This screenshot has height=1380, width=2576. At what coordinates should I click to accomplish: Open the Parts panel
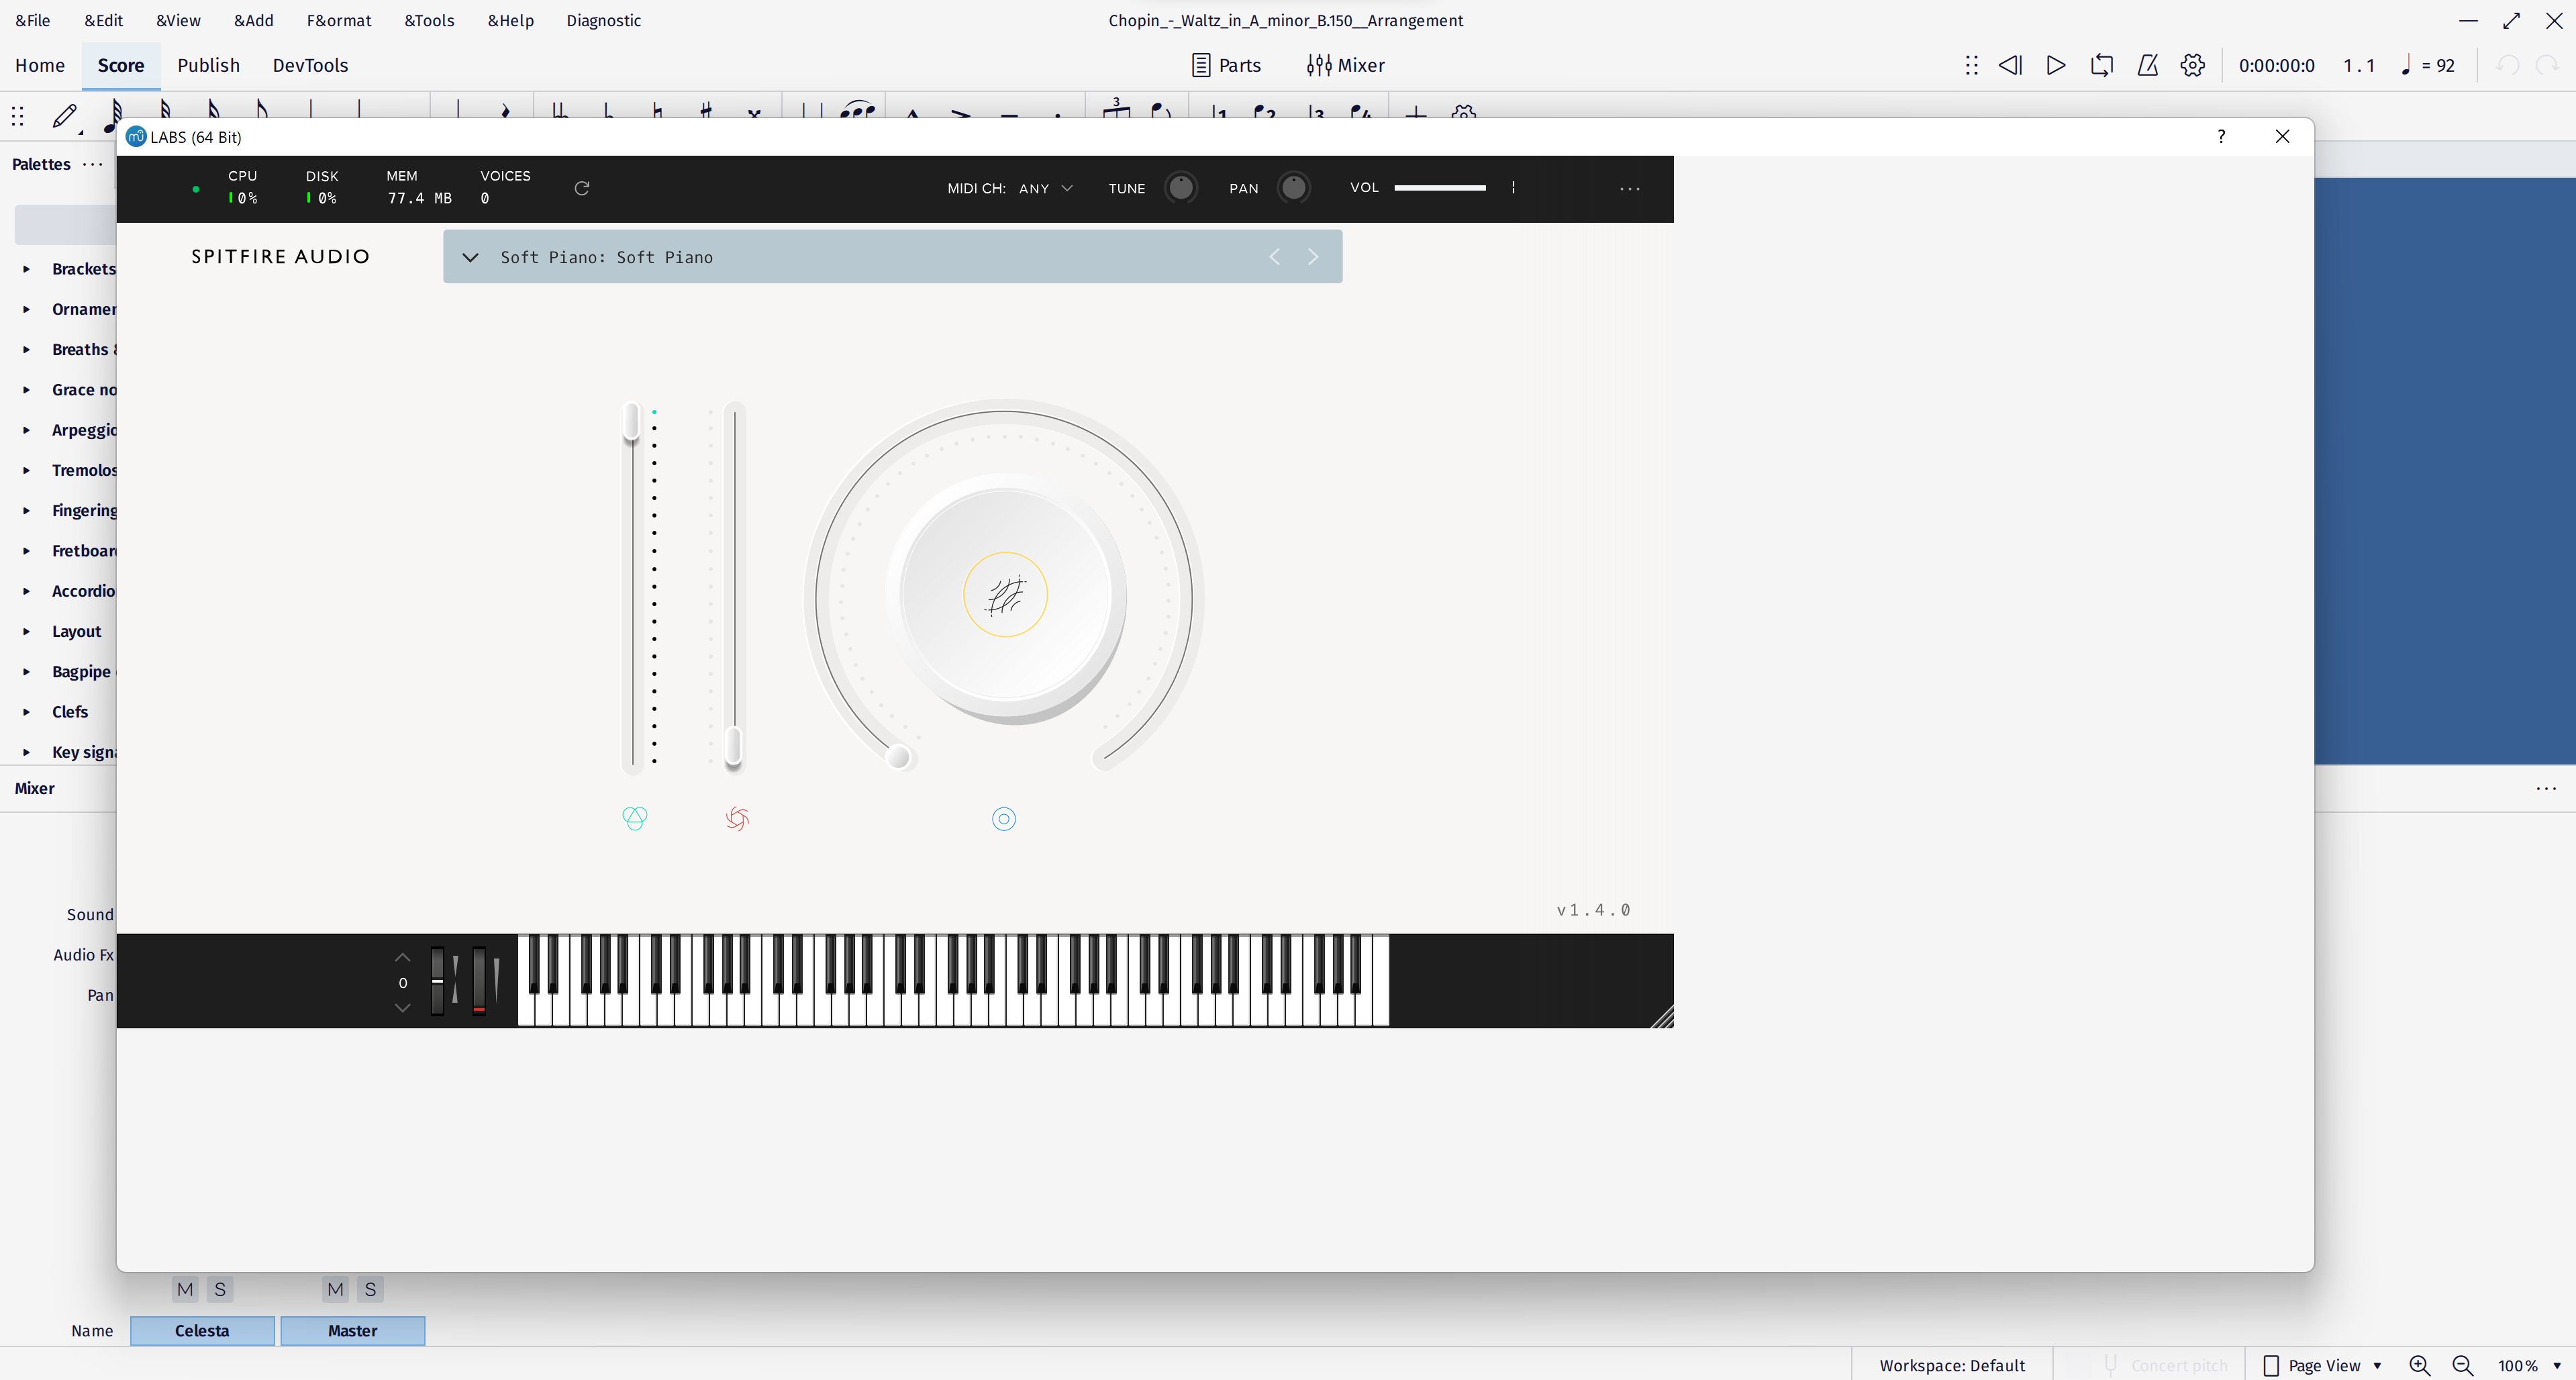point(1227,64)
